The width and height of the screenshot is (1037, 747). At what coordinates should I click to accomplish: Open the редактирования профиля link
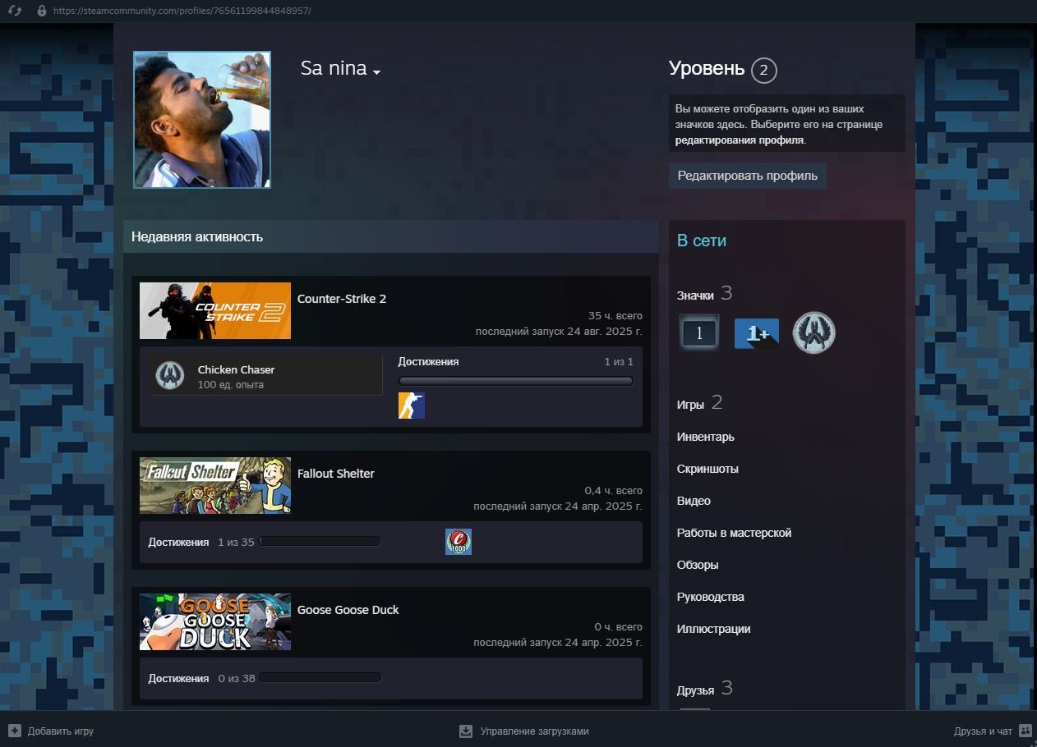[740, 140]
